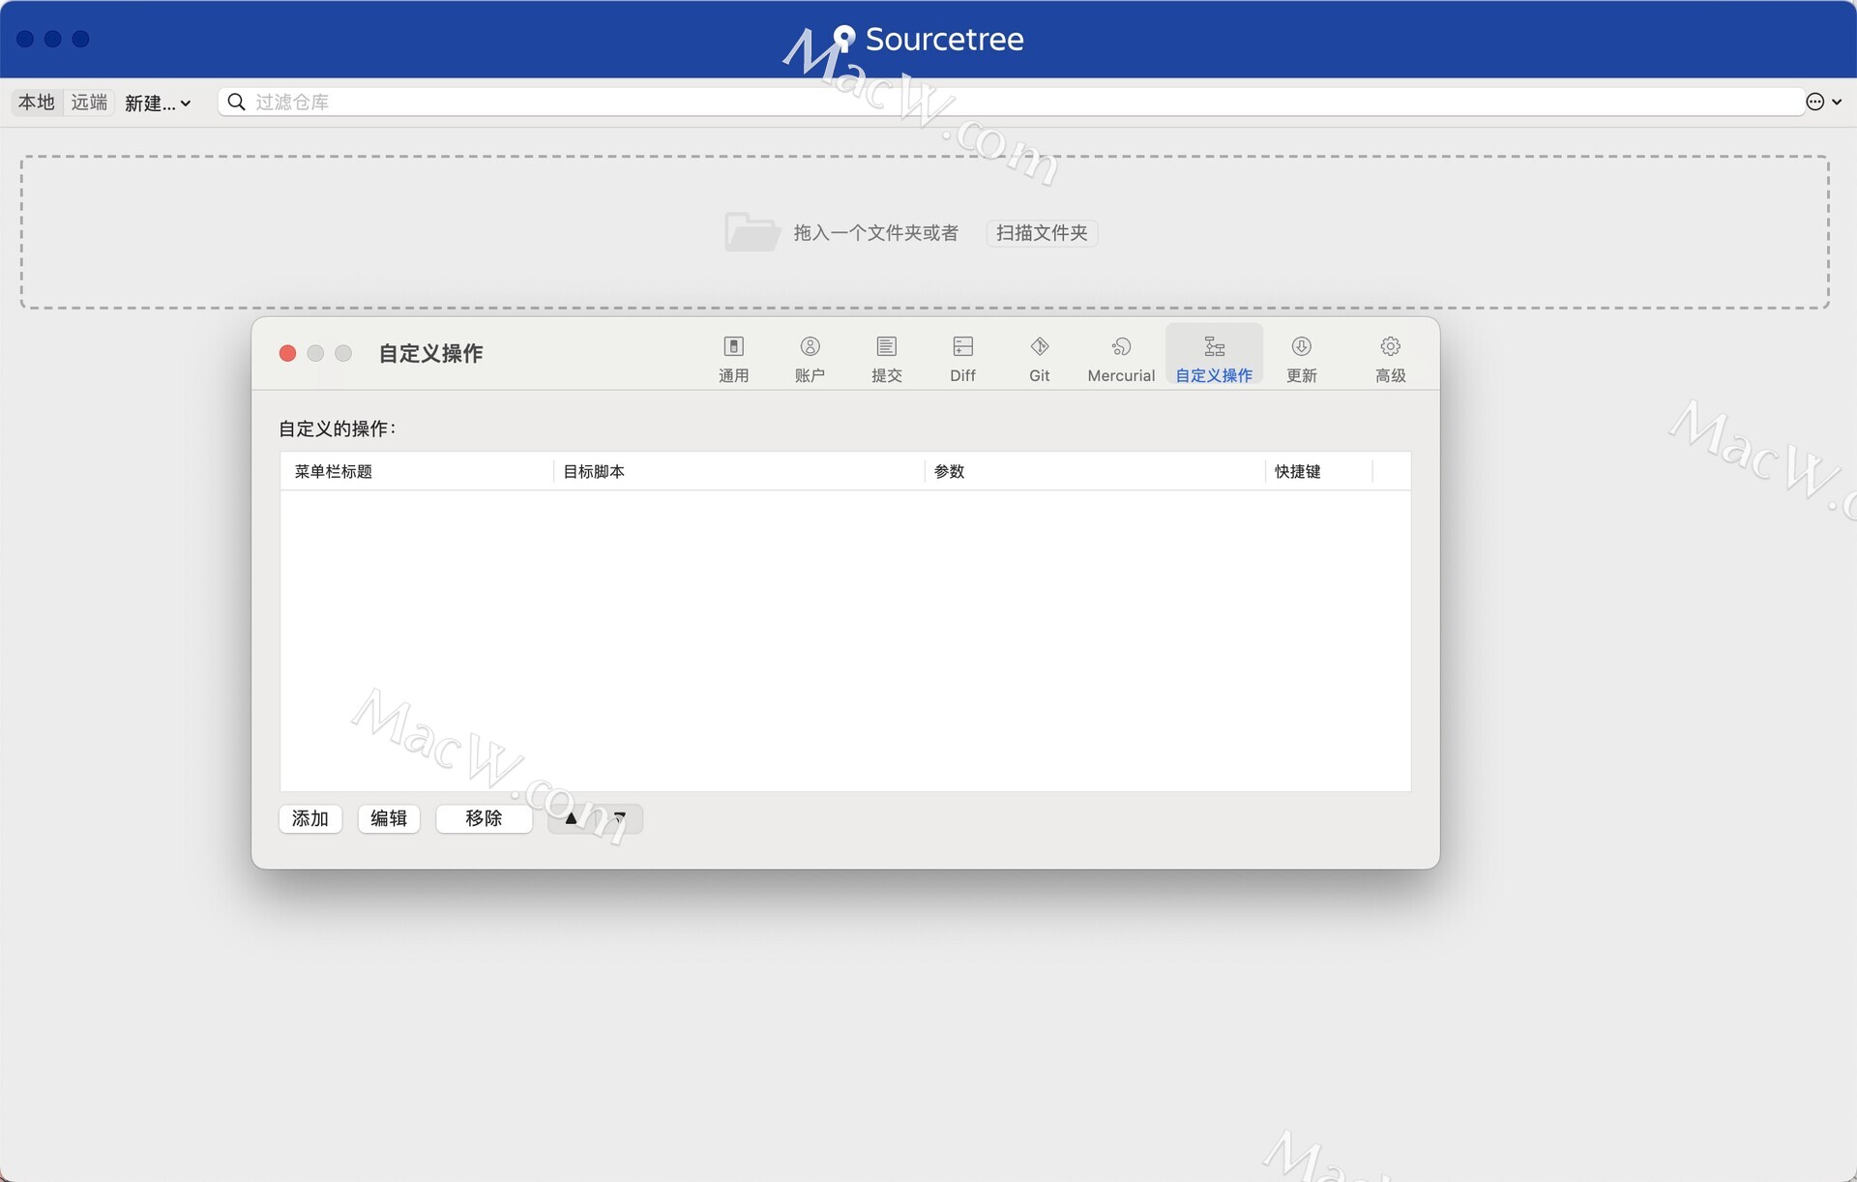Sort by the 快捷键 column header
This screenshot has height=1182, width=1857.
[x=1319, y=471]
